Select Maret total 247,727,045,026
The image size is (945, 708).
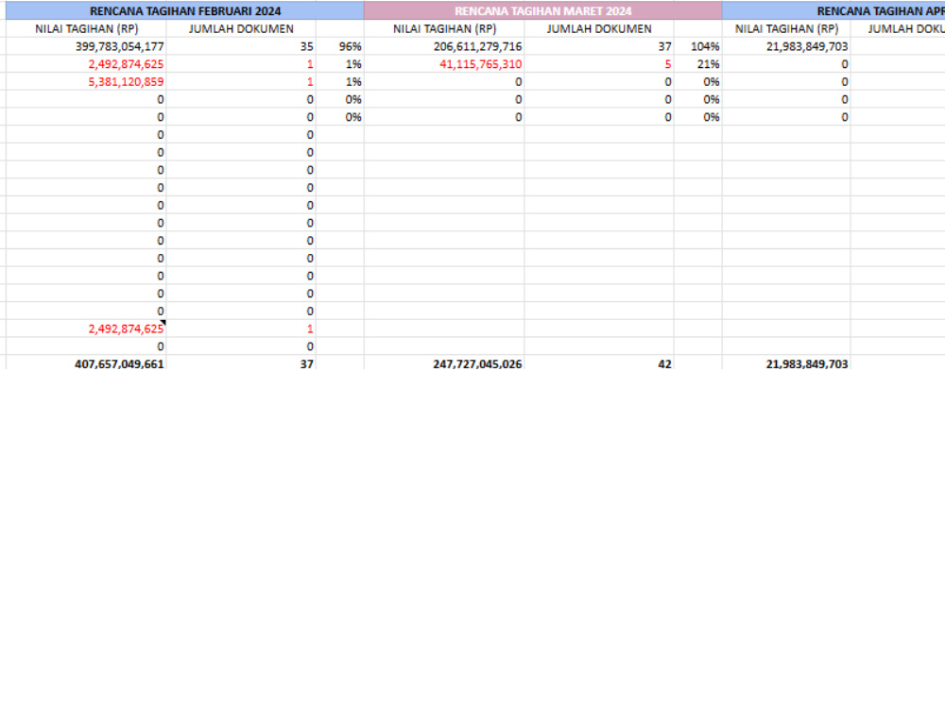click(x=444, y=363)
